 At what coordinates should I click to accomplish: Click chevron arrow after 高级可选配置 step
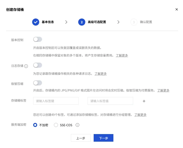coord(118,22)
